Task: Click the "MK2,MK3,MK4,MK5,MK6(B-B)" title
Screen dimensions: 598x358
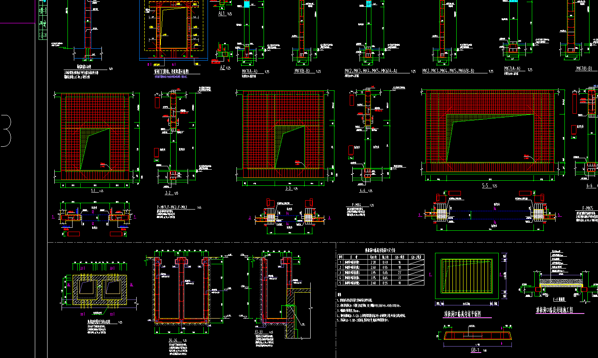Action: point(449,71)
